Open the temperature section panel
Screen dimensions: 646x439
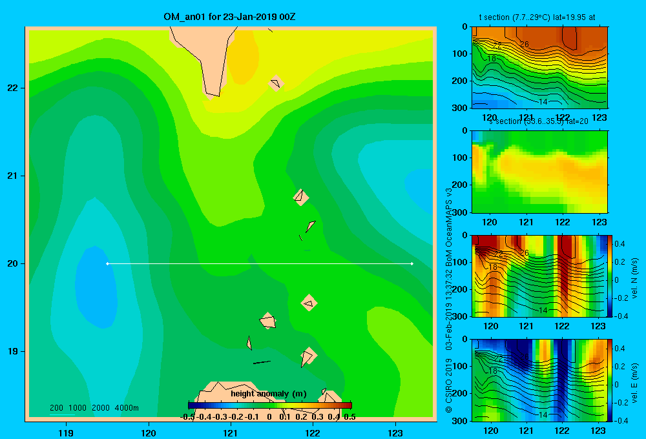(539, 67)
